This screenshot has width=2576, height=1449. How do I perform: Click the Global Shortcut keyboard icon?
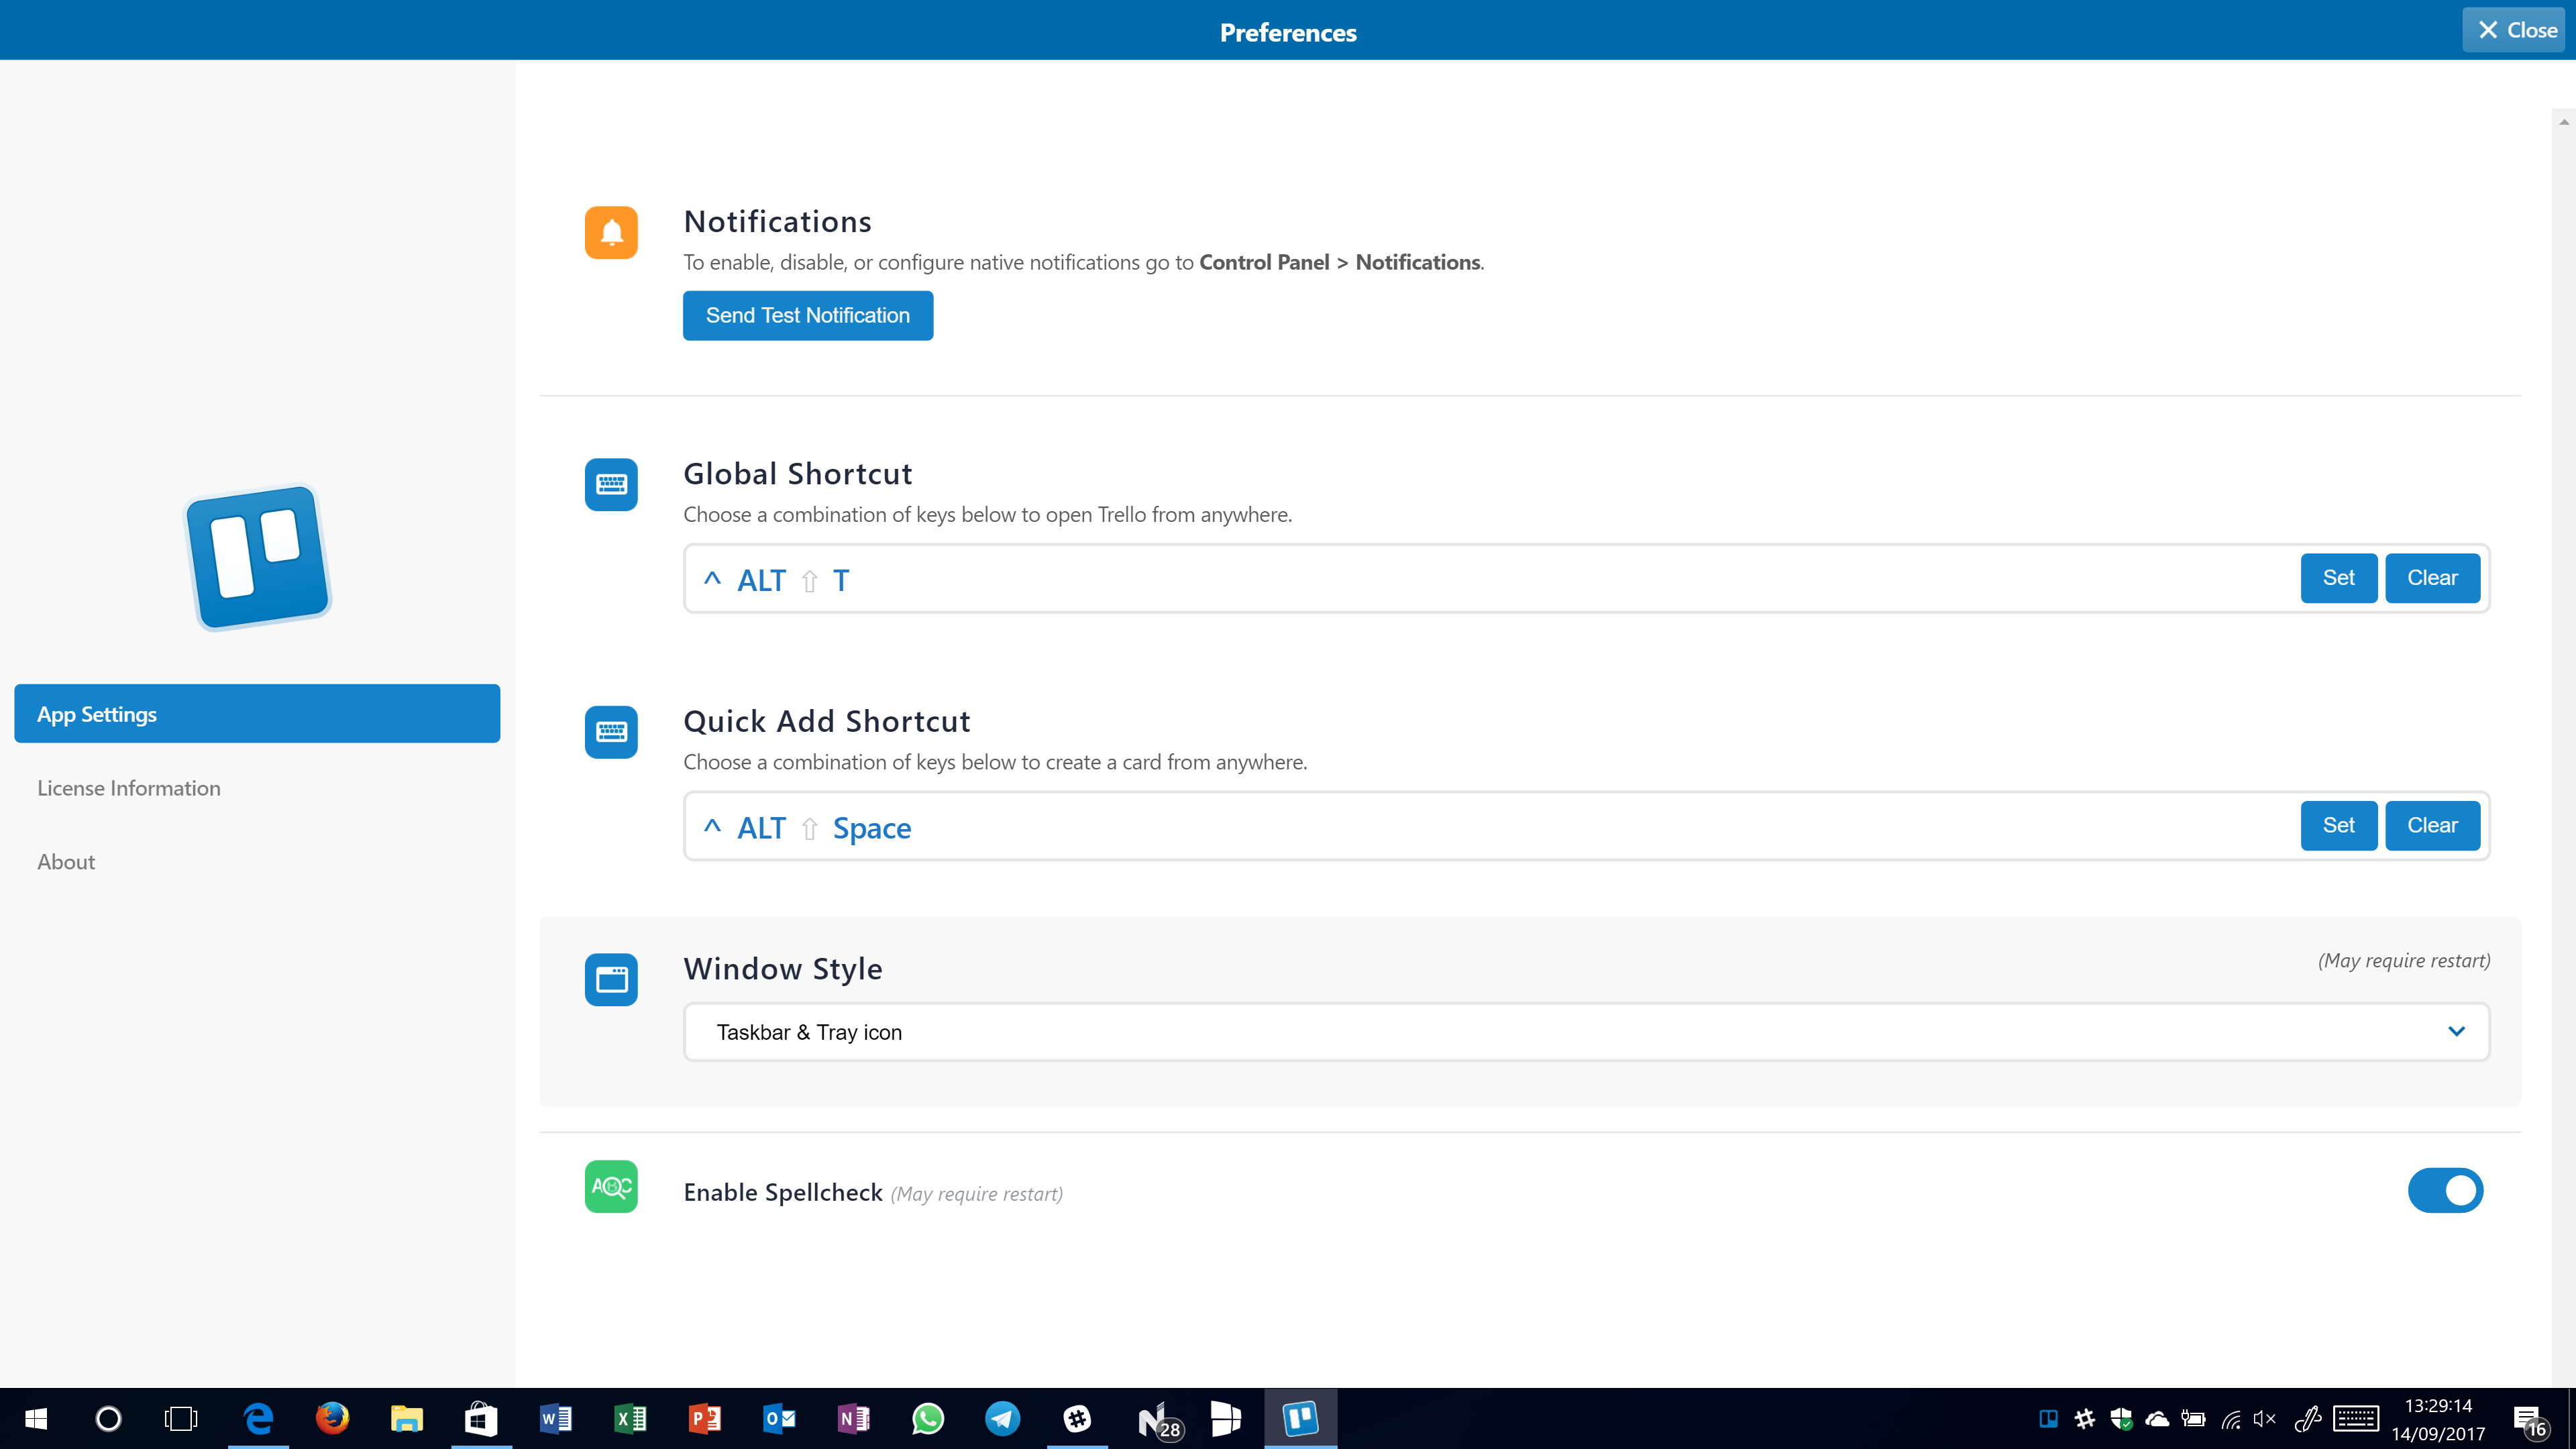tap(611, 485)
